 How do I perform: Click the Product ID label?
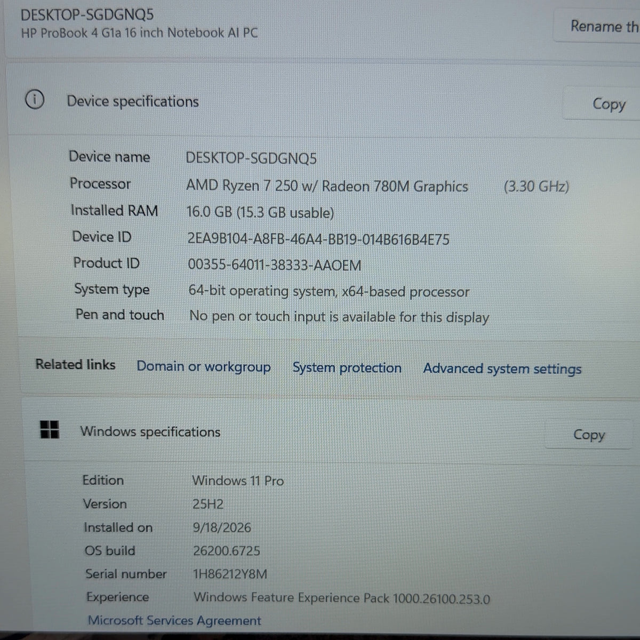[x=106, y=263]
